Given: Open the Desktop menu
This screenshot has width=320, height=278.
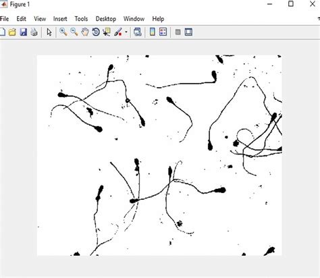Looking at the screenshot, I should tap(106, 19).
